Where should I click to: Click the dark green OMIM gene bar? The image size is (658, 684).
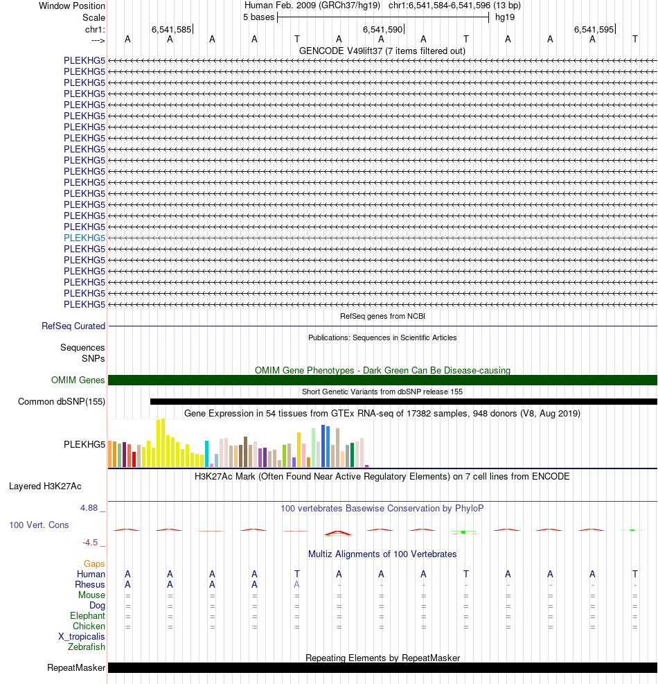[x=382, y=380]
